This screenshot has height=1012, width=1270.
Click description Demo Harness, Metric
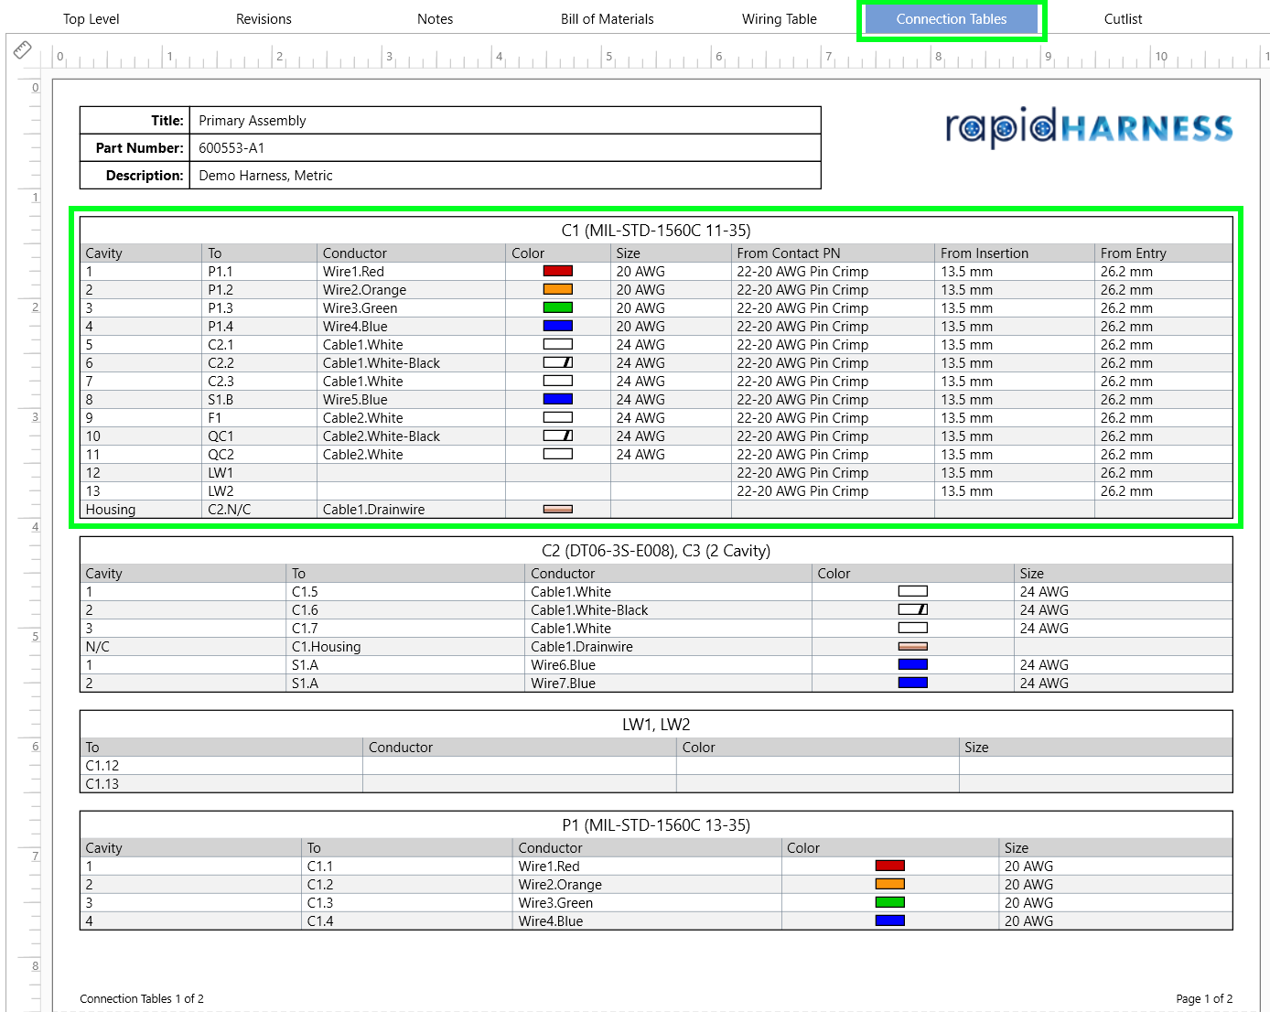click(265, 176)
